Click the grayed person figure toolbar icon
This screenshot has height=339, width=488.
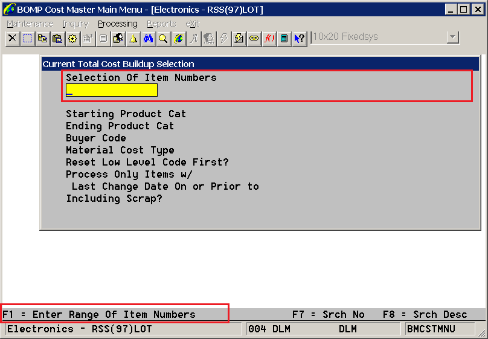click(x=208, y=39)
